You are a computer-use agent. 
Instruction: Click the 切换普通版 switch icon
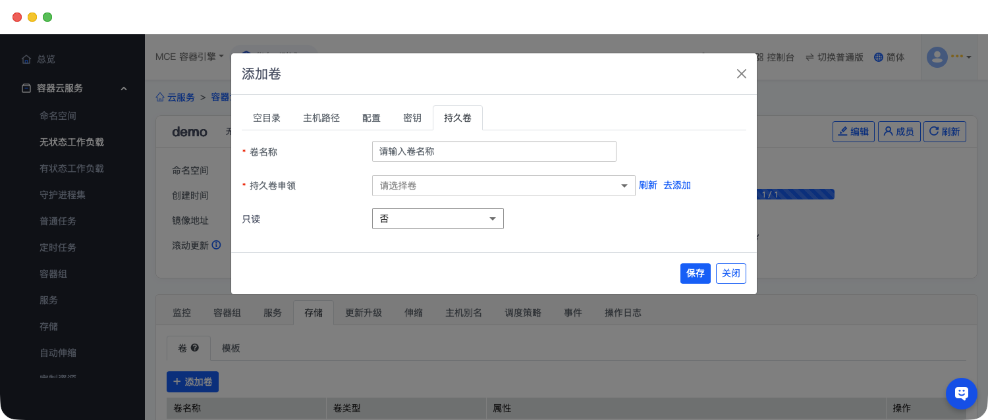tap(810, 57)
